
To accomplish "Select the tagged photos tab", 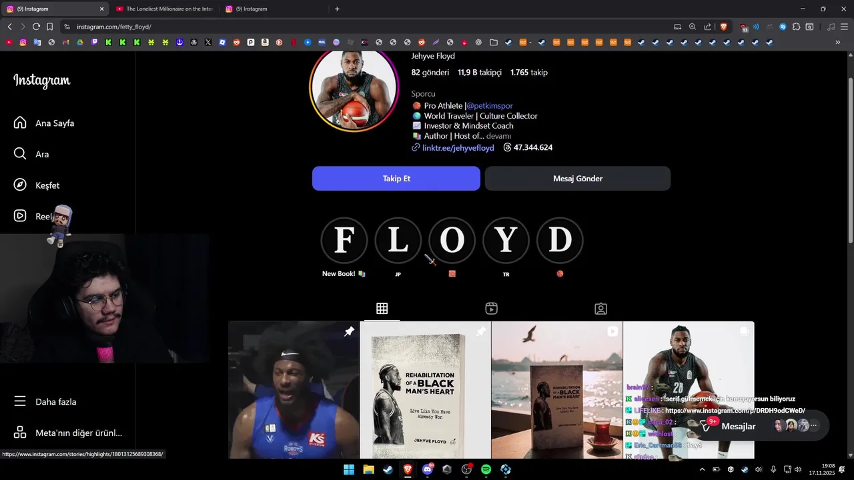I will [x=600, y=308].
